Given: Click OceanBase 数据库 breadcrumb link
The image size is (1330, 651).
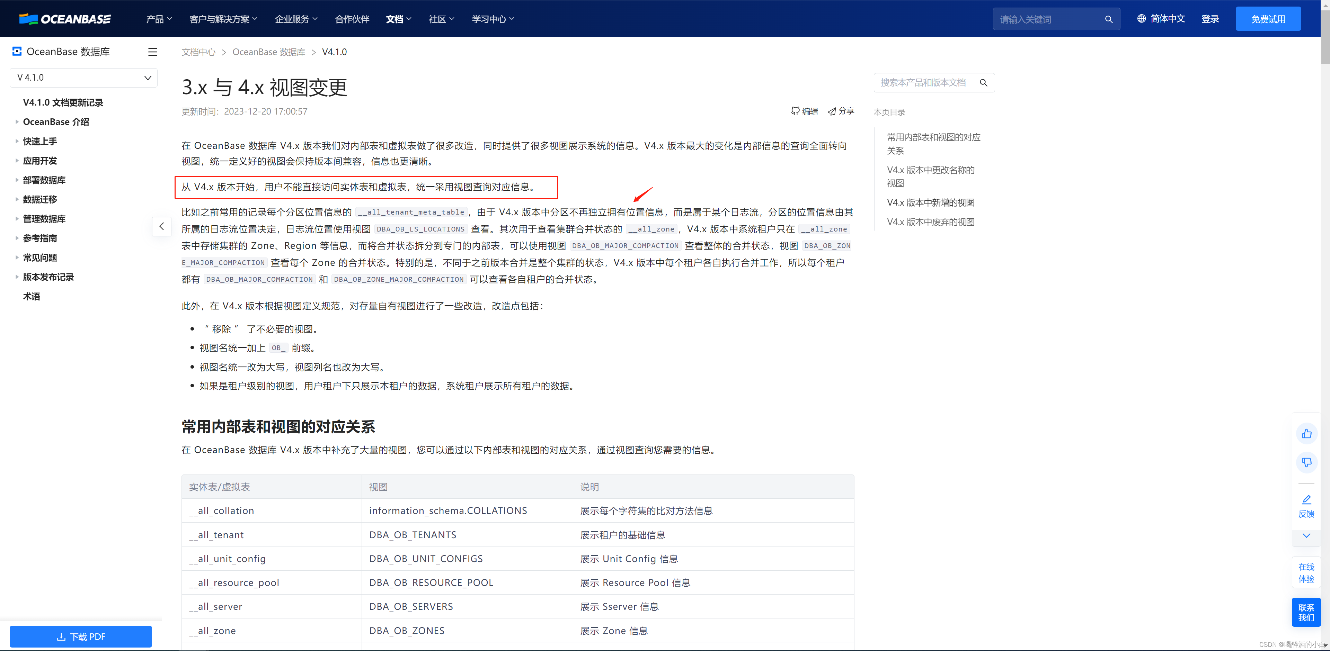Looking at the screenshot, I should pos(268,52).
